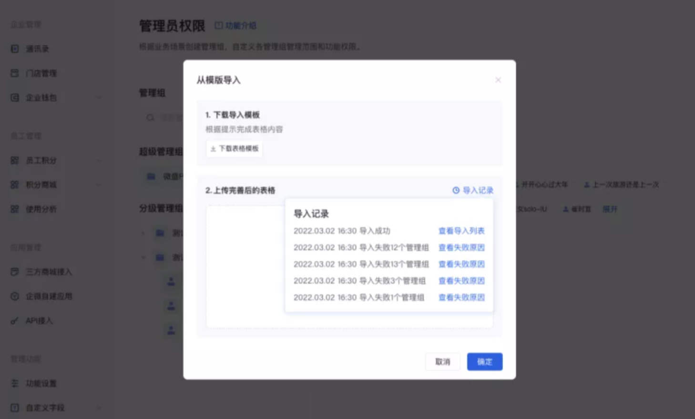The height and width of the screenshot is (419, 695).
Task: Click the clock icon beside 导入记录
Action: click(x=456, y=190)
